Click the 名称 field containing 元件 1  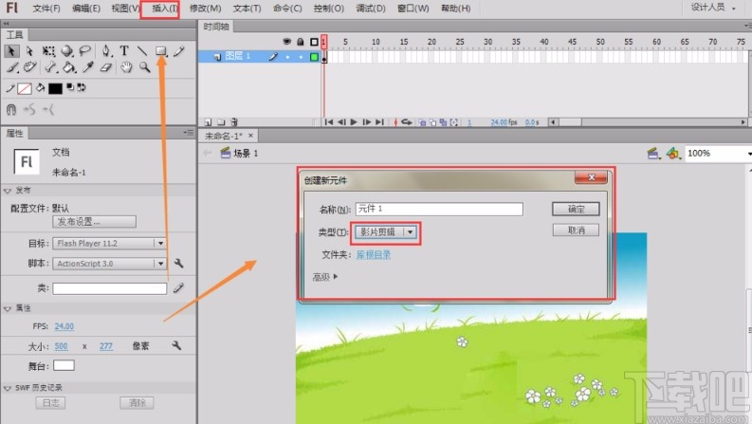pos(439,209)
